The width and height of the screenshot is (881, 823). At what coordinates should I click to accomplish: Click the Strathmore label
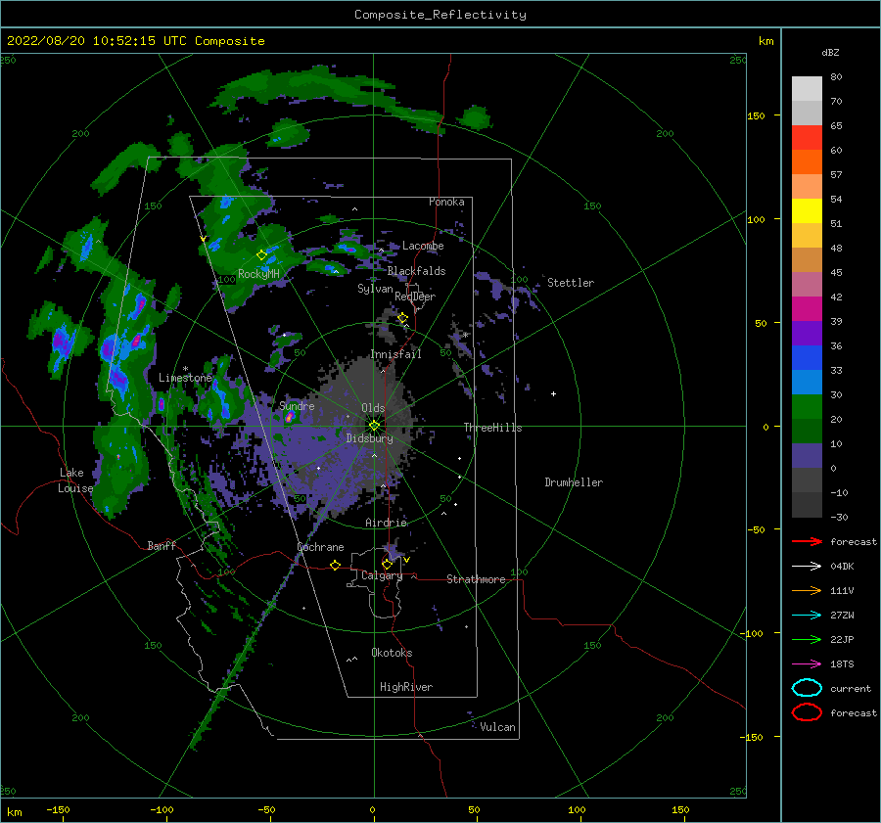click(x=476, y=579)
